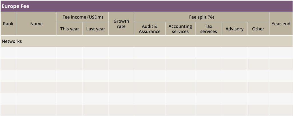Select the Other column header
The image size is (293, 116).
(x=258, y=29)
